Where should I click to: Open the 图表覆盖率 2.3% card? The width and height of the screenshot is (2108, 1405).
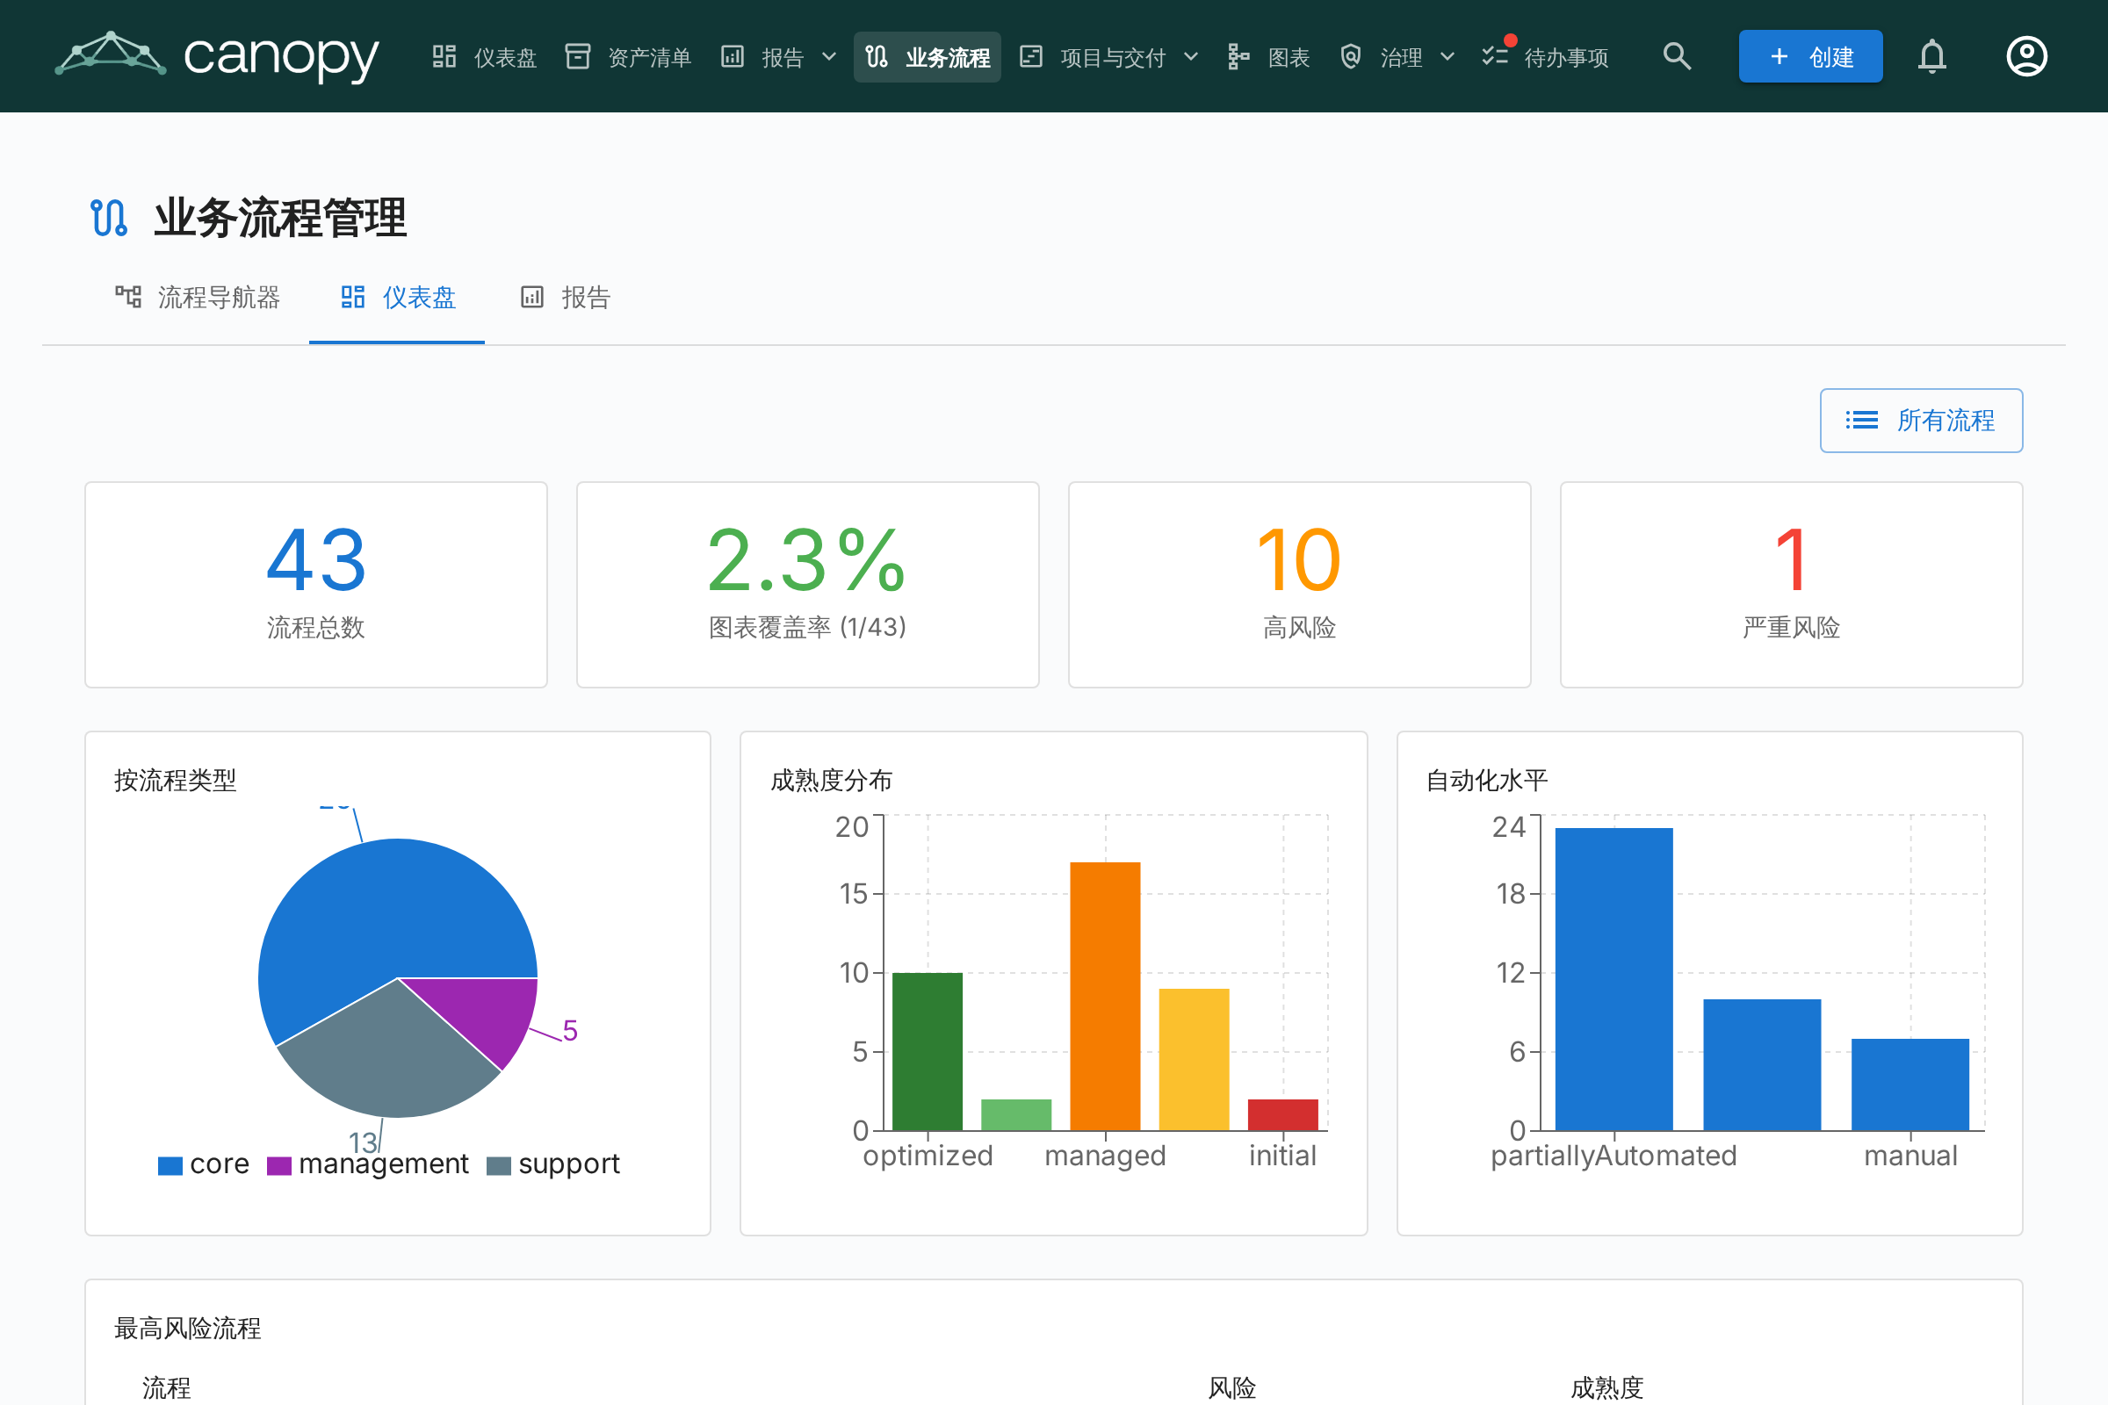(807, 584)
